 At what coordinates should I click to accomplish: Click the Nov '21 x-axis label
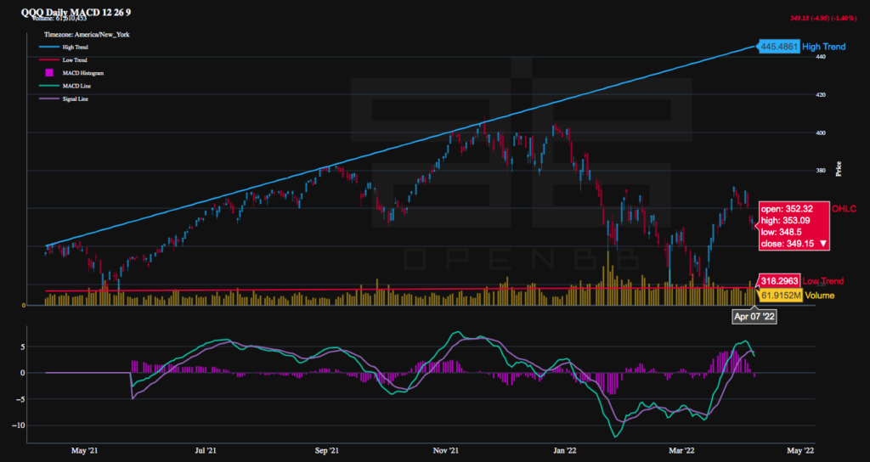point(448,451)
